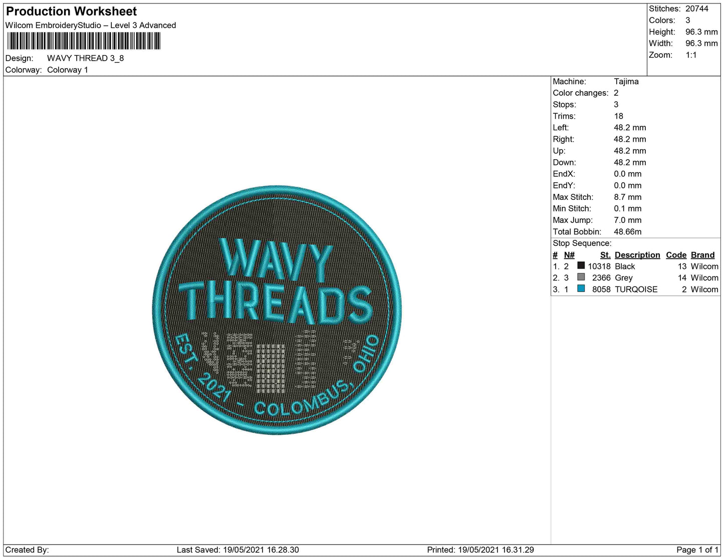Image resolution: width=724 pixels, height=557 pixels.
Task: Click the Machine value 'Tajima'
Action: 626,82
